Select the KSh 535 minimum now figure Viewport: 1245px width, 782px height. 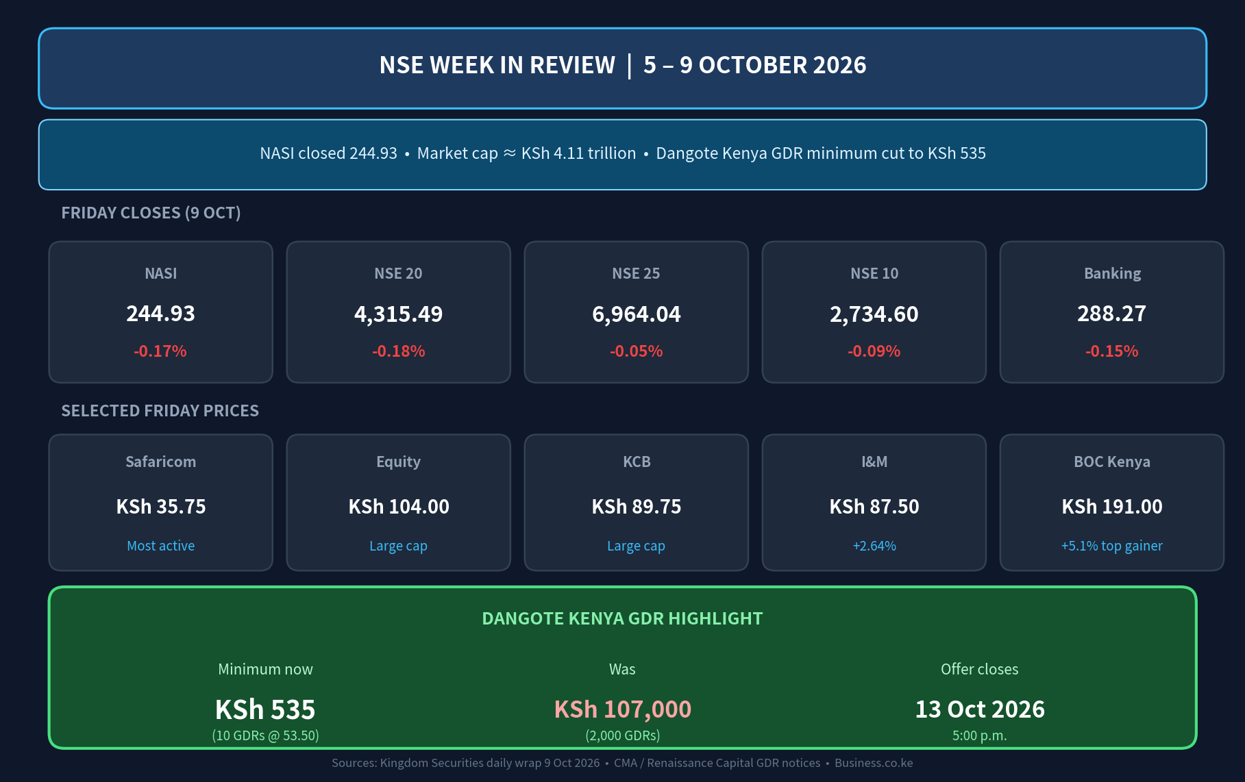click(265, 709)
